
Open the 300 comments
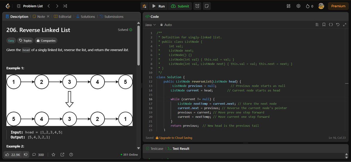click(x=38, y=155)
